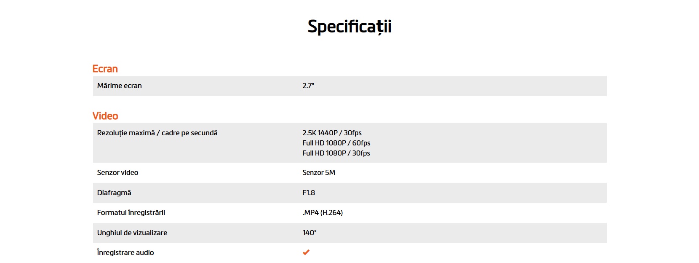The height and width of the screenshot is (263, 699).
Task: Click the 2.5K 1440P / 30fps line
Action: pyautogui.click(x=332, y=133)
